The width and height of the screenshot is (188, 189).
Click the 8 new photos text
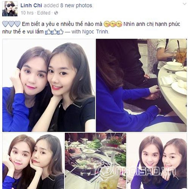pos(76,5)
